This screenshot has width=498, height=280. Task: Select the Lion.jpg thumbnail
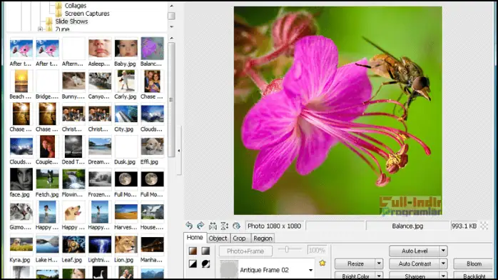126,244
